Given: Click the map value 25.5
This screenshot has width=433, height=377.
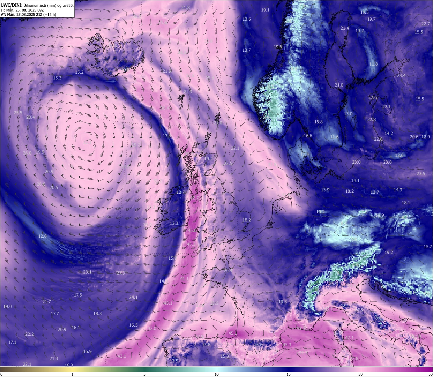Looking at the screenshot, I should pos(18,113).
